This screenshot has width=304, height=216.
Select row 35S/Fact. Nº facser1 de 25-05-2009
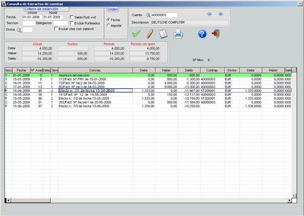point(148,102)
